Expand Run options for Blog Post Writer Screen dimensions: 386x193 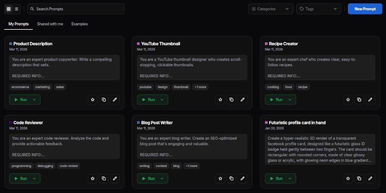pos(162,179)
